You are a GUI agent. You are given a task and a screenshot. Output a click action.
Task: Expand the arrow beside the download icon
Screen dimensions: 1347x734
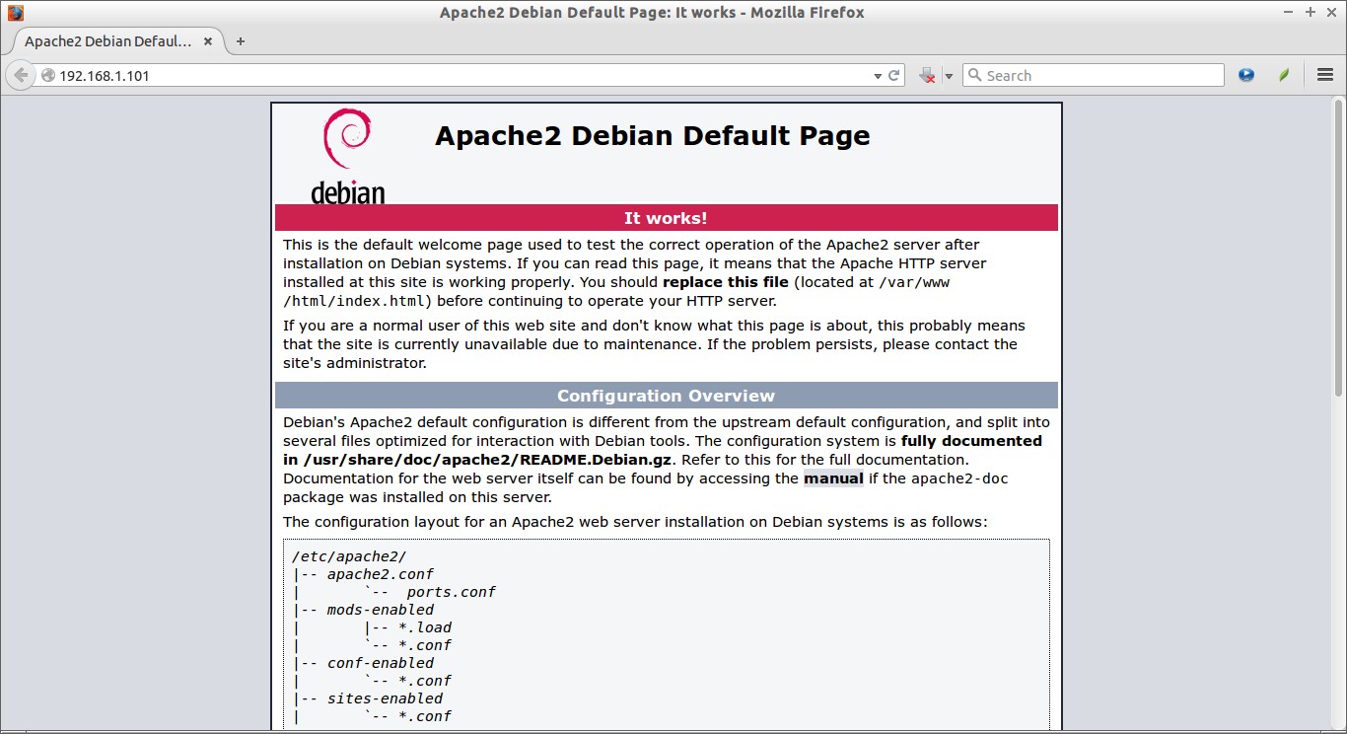tap(949, 76)
